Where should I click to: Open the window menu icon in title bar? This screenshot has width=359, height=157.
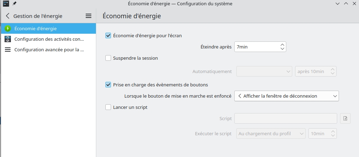tap(6, 4)
